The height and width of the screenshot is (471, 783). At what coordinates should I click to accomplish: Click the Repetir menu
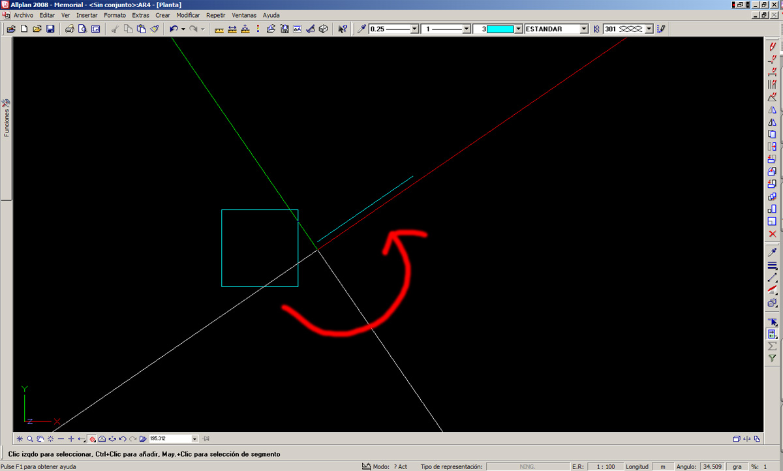pyautogui.click(x=215, y=15)
